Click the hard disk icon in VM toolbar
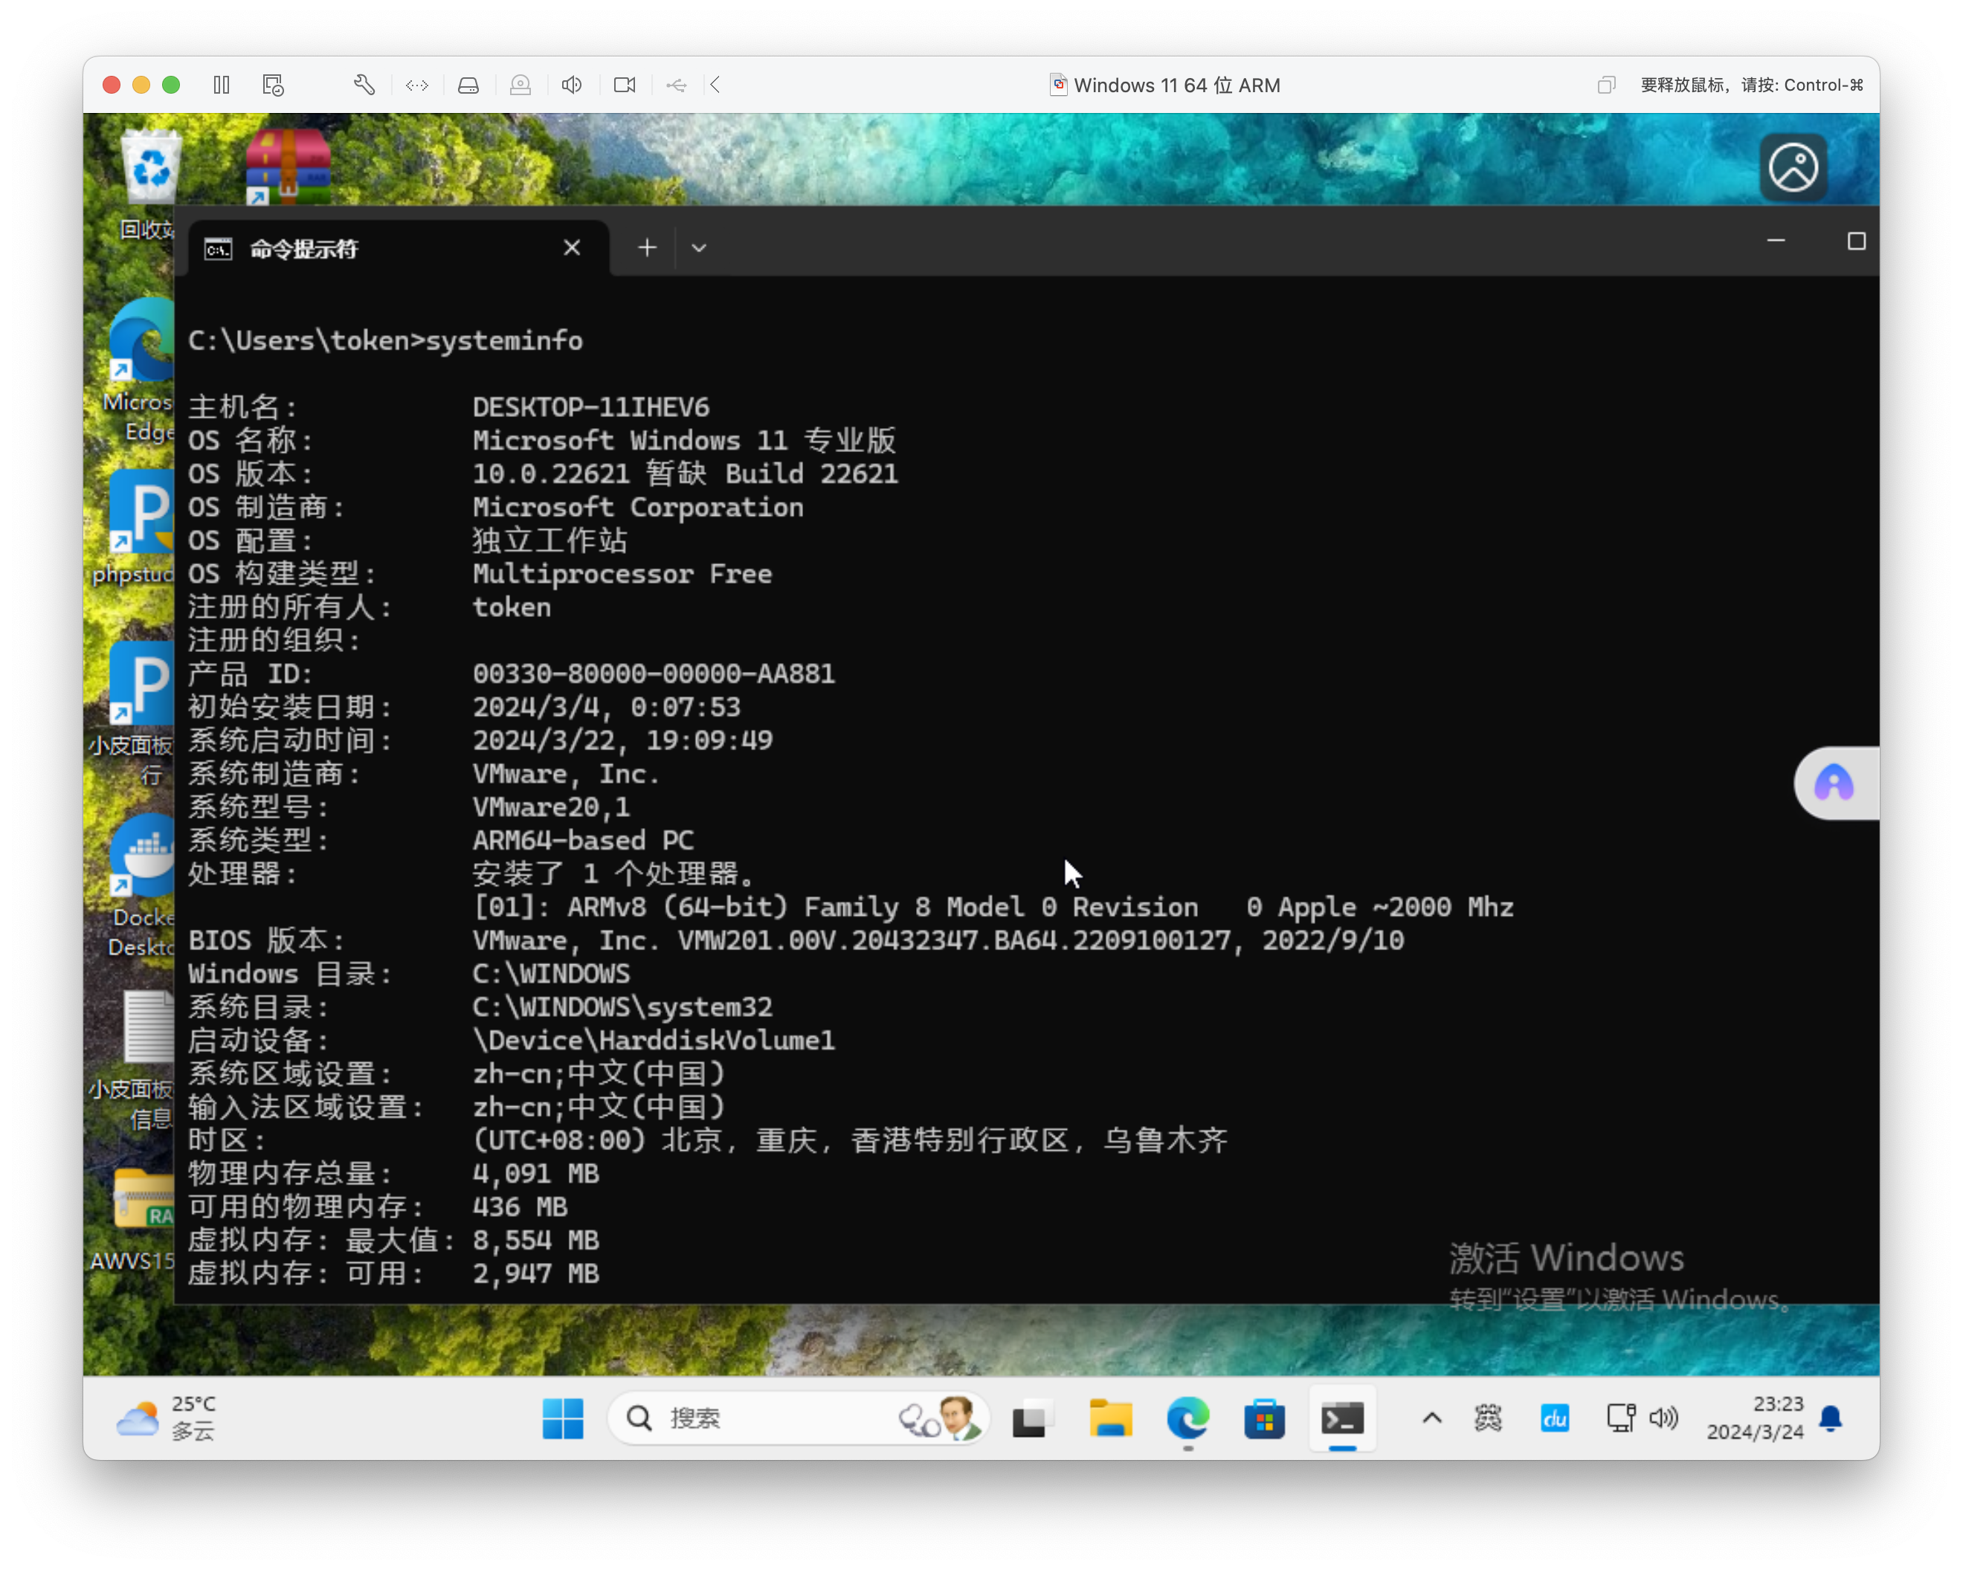 click(x=468, y=85)
